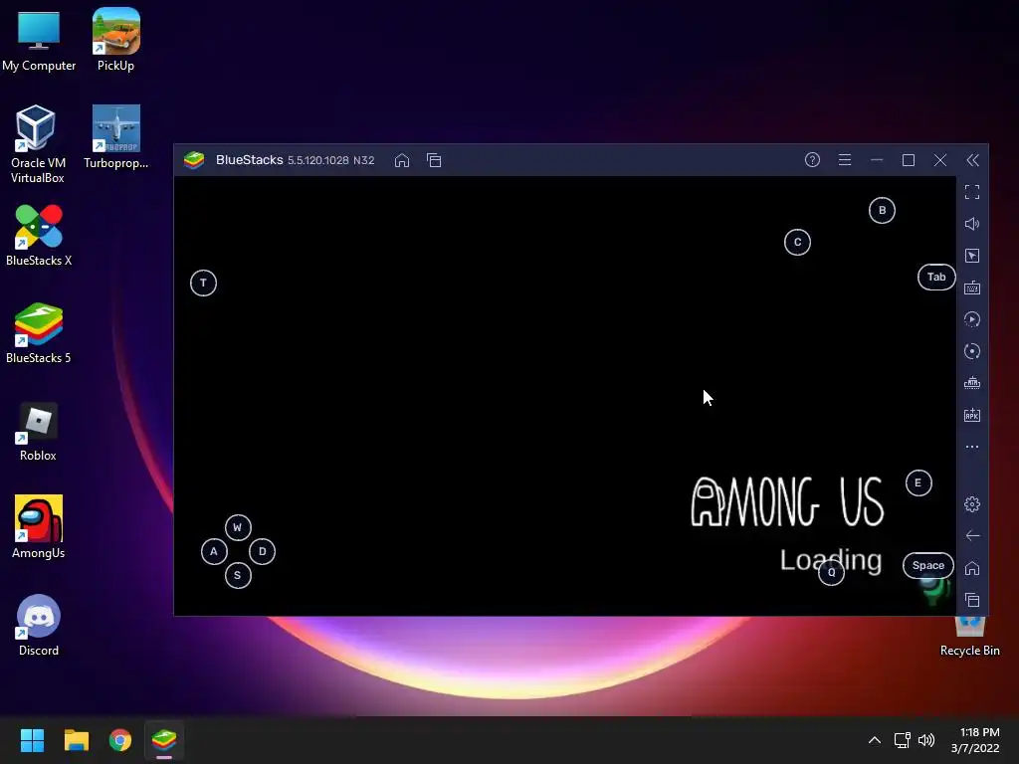Screen dimensions: 1019x764
Task: Click the A key overlay
Action: (x=214, y=551)
